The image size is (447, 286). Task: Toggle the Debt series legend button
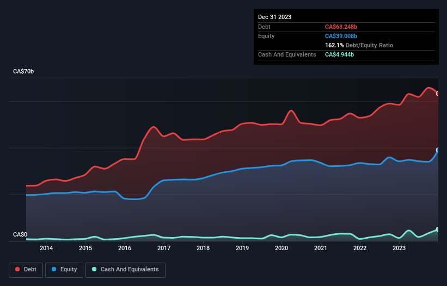[x=26, y=270]
